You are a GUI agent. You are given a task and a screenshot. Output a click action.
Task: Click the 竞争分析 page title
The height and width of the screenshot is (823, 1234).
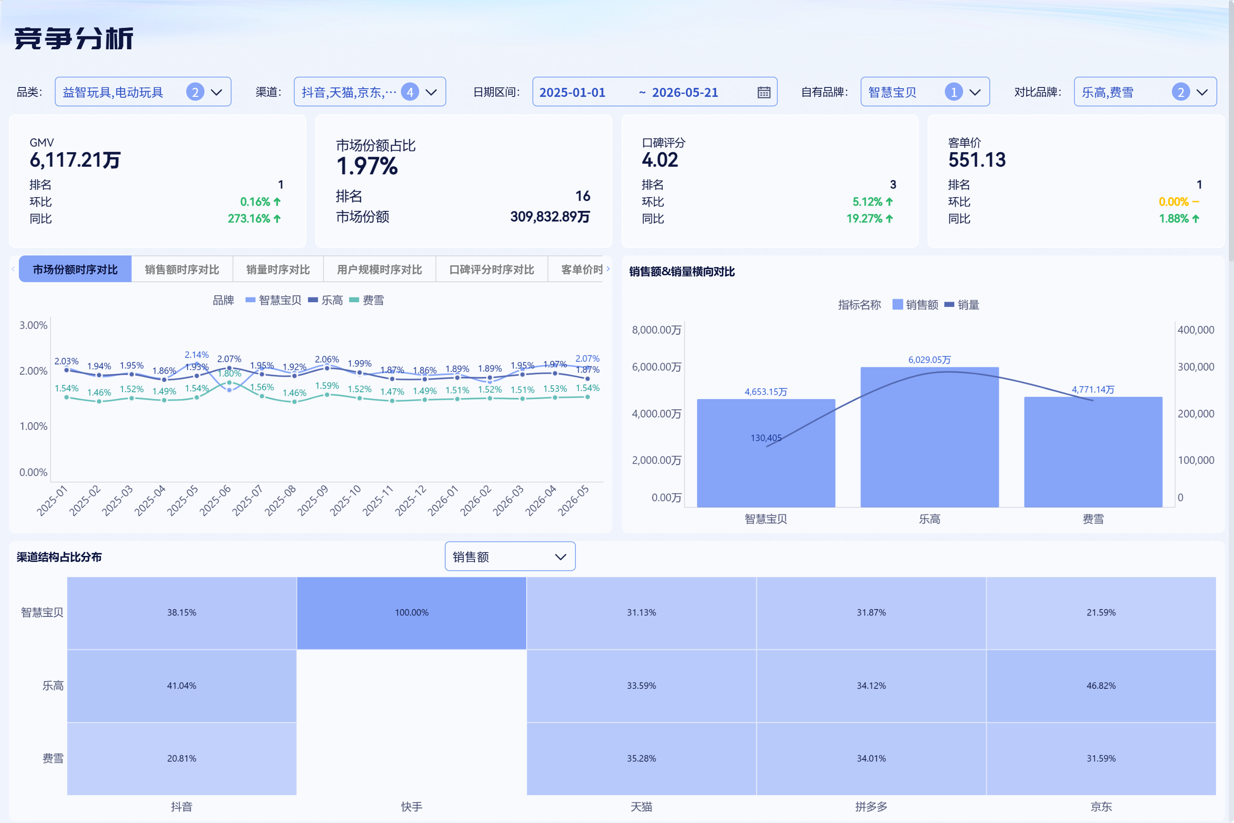point(74,39)
